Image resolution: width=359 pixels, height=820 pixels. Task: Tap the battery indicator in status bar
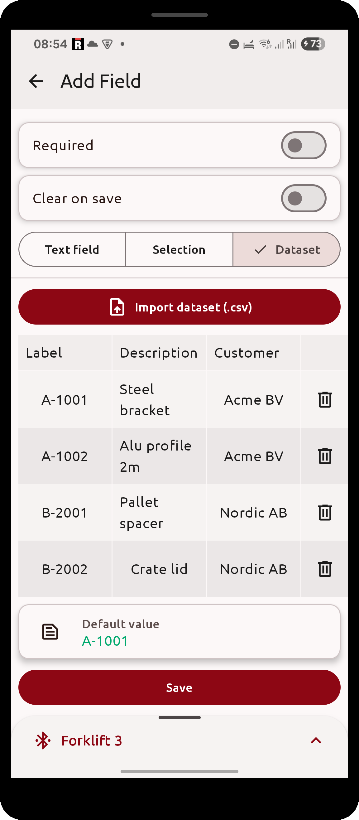tap(313, 44)
